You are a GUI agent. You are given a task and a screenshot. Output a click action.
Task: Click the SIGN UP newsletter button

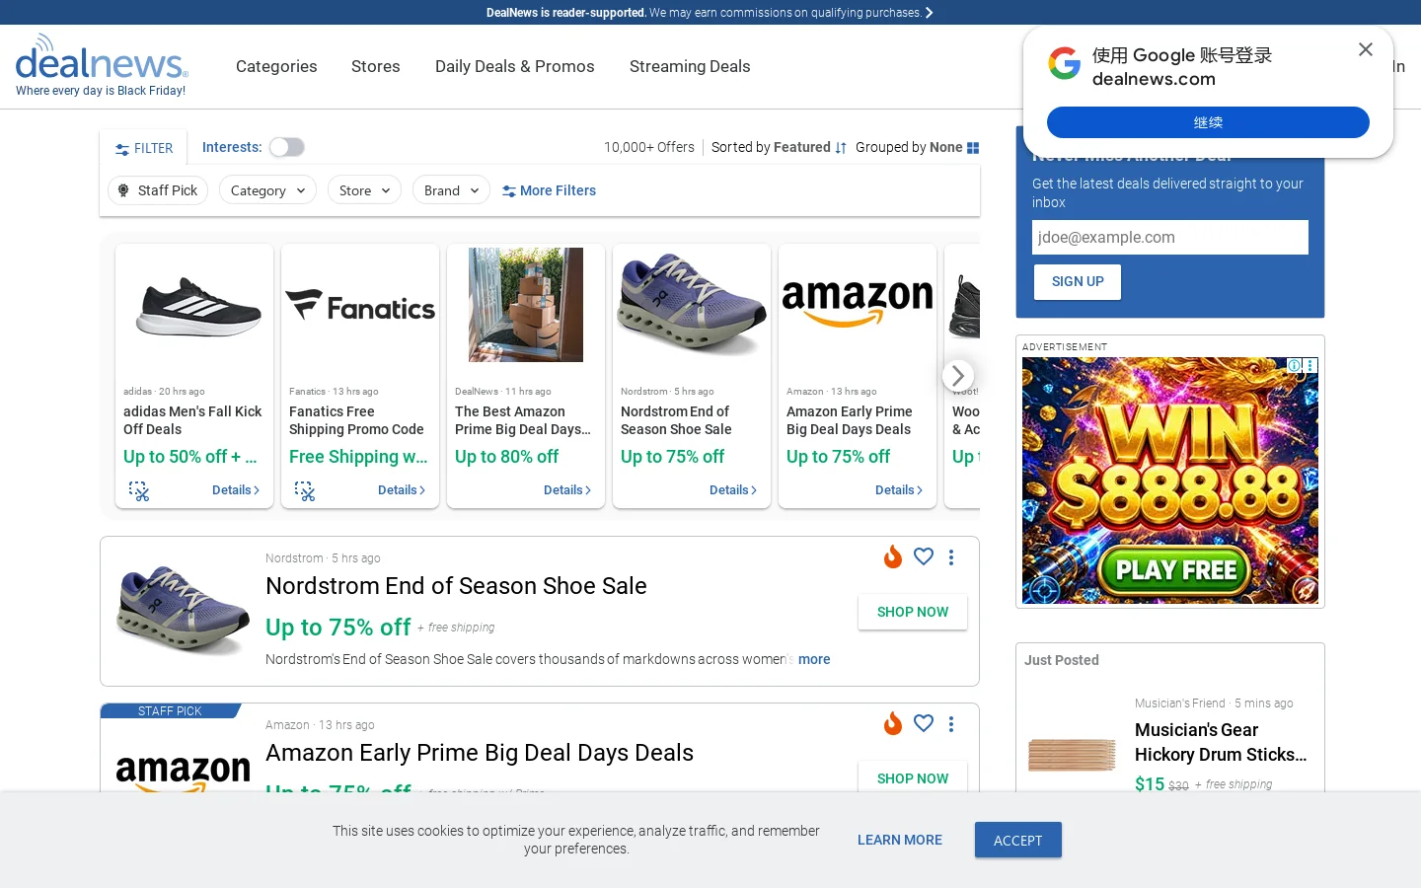[x=1078, y=282]
